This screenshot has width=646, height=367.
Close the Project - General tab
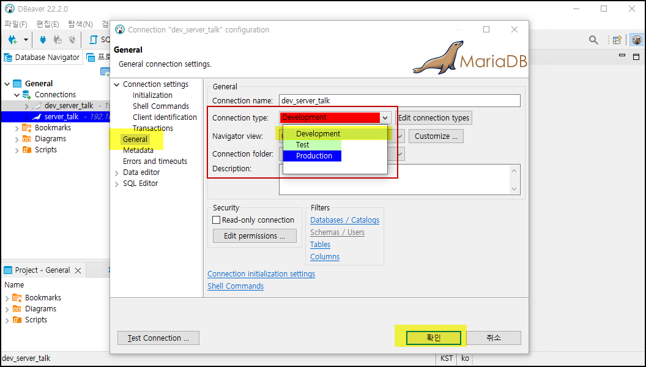point(78,270)
